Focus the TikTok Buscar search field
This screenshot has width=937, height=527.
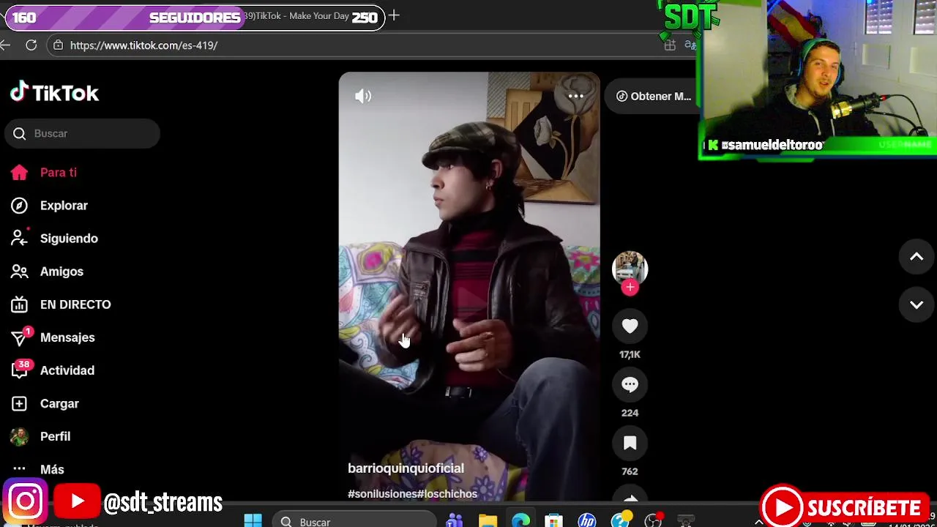tap(82, 133)
